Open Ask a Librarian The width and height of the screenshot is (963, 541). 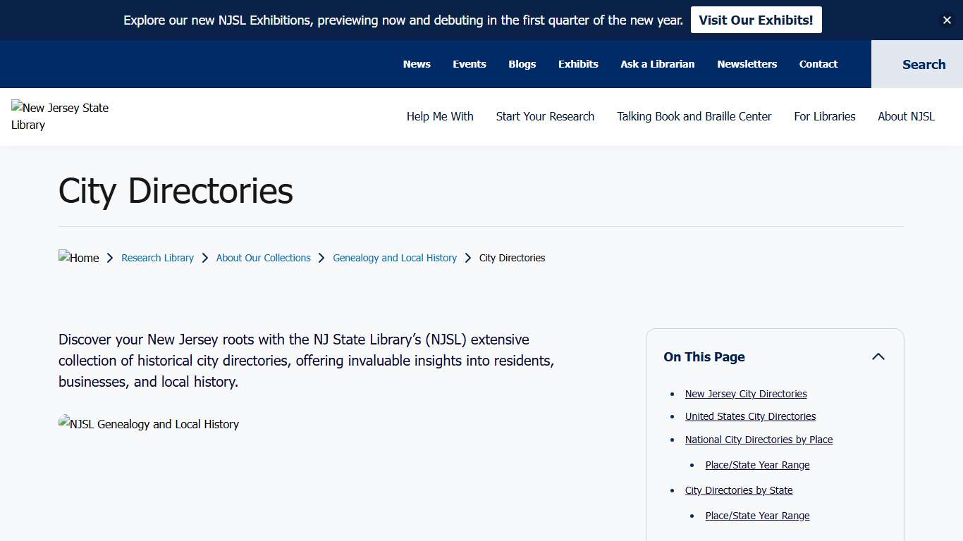click(x=657, y=64)
